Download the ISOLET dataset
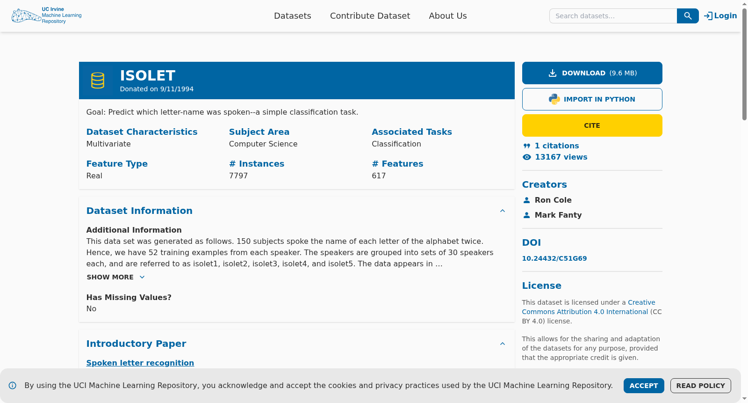This screenshot has height=403, width=748. [x=592, y=73]
